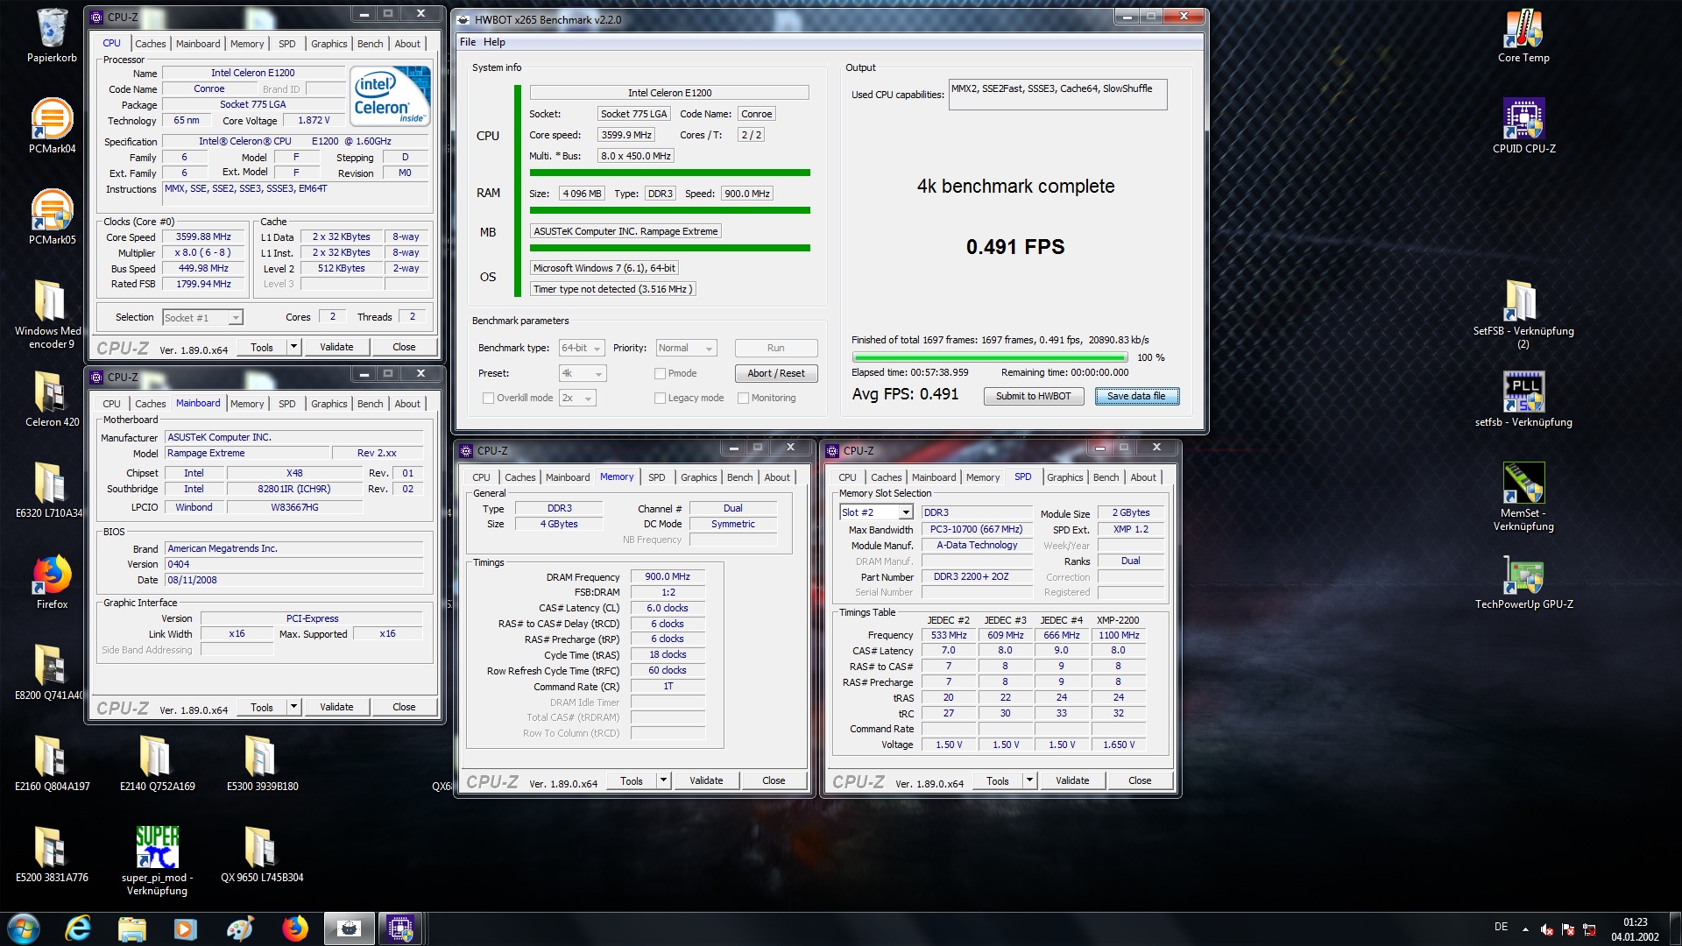
Task: Open the Socket #1 selection dropdown
Action: [x=202, y=317]
